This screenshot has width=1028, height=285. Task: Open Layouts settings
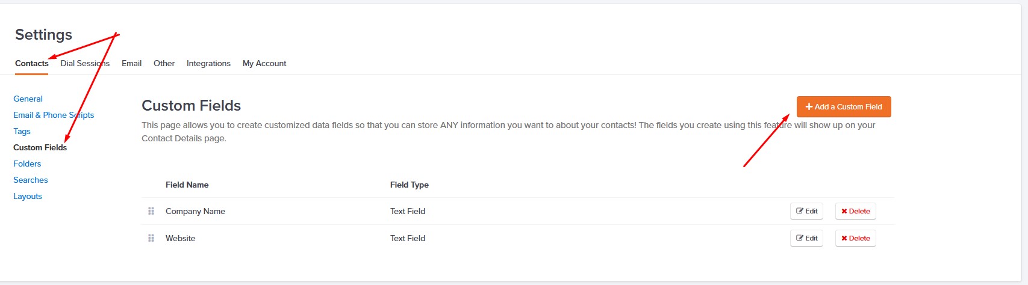[x=28, y=196]
